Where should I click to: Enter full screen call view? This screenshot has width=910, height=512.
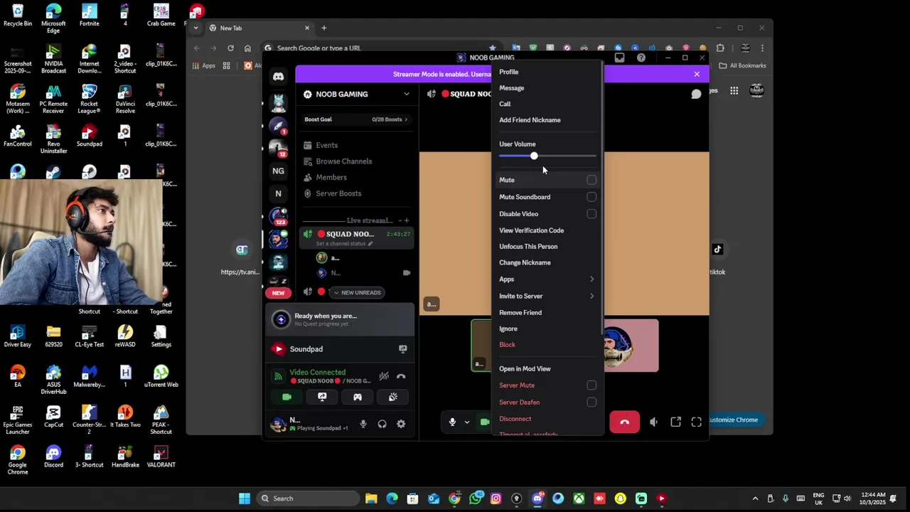tap(697, 422)
